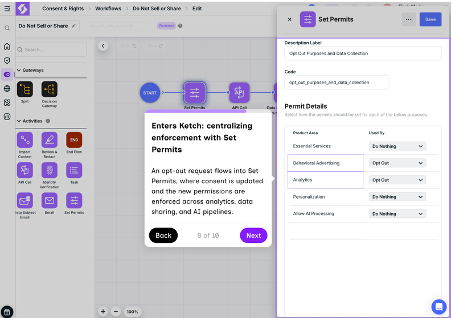
Task: Click the 100% zoom level button
Action: pyautogui.click(x=132, y=311)
